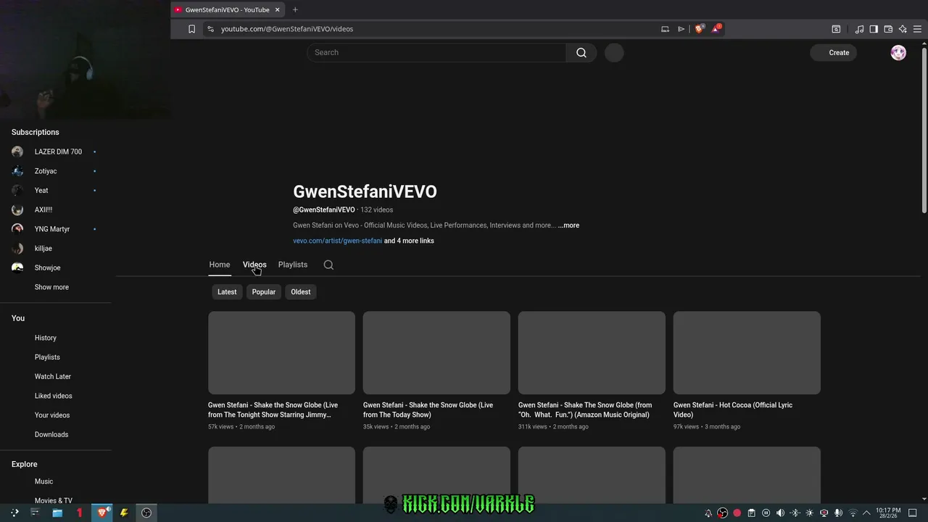928x522 pixels.
Task: Open Your videos in the sidebar
Action: point(52,415)
